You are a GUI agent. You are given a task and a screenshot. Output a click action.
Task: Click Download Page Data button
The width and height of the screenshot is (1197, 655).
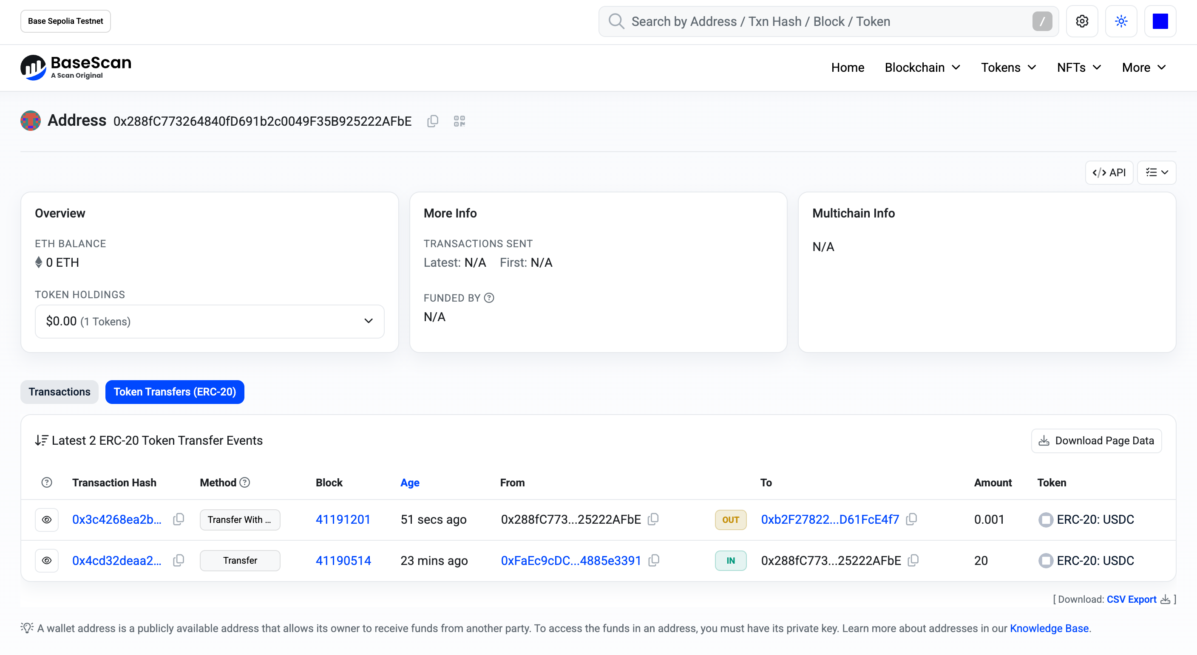1096,440
